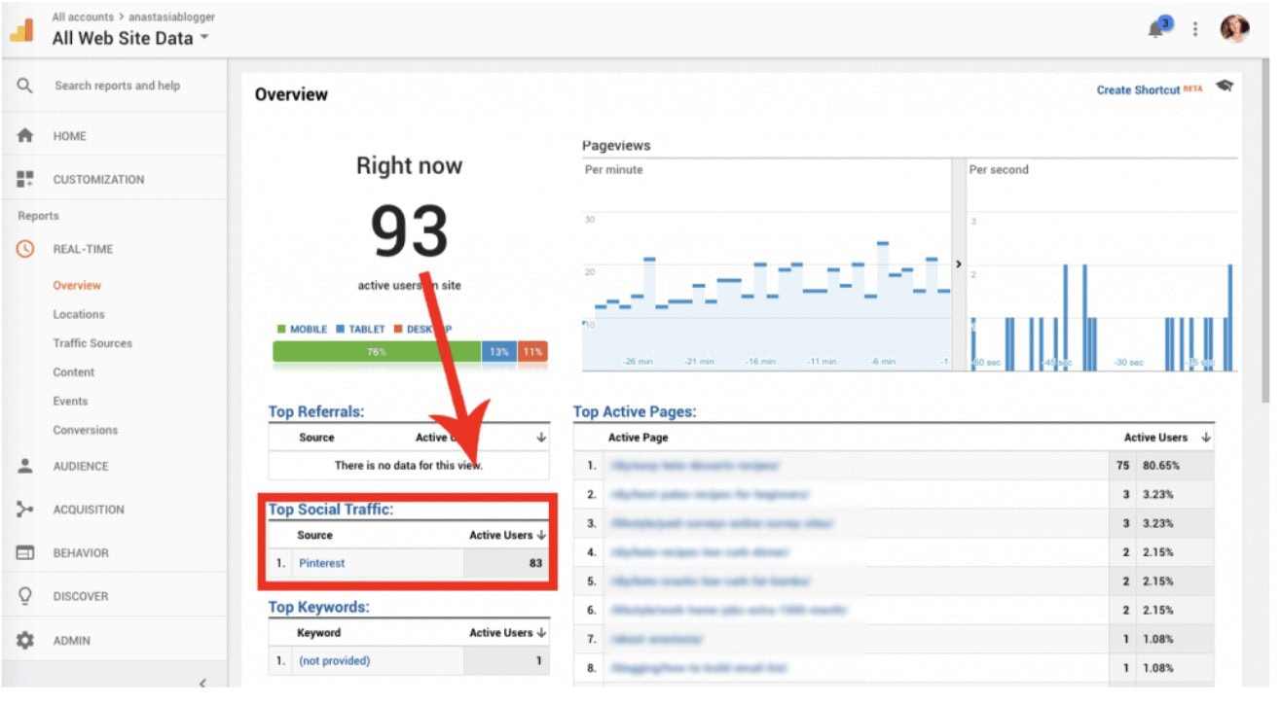Select the Content real-time report
The width and height of the screenshot is (1281, 705).
(x=74, y=372)
